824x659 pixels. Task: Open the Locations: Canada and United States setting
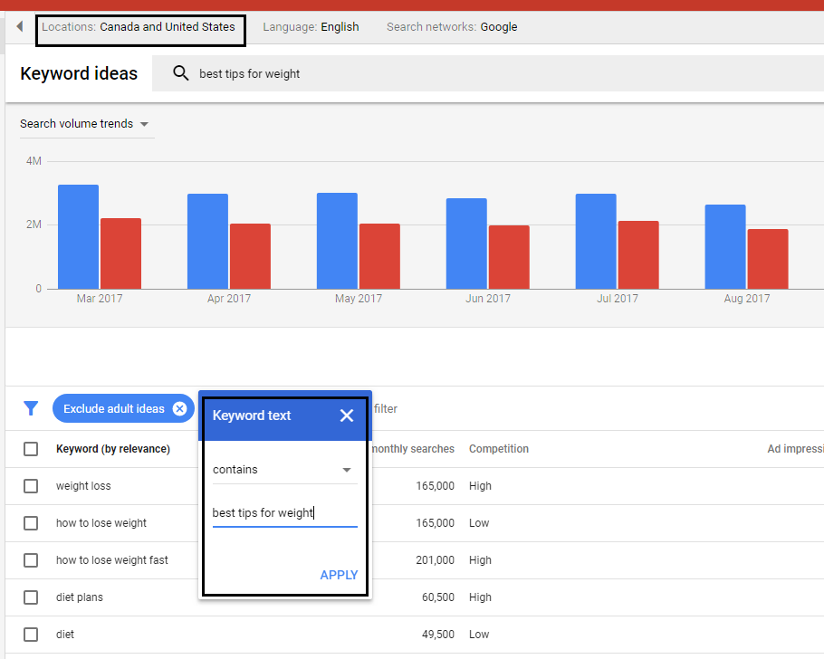coord(140,27)
